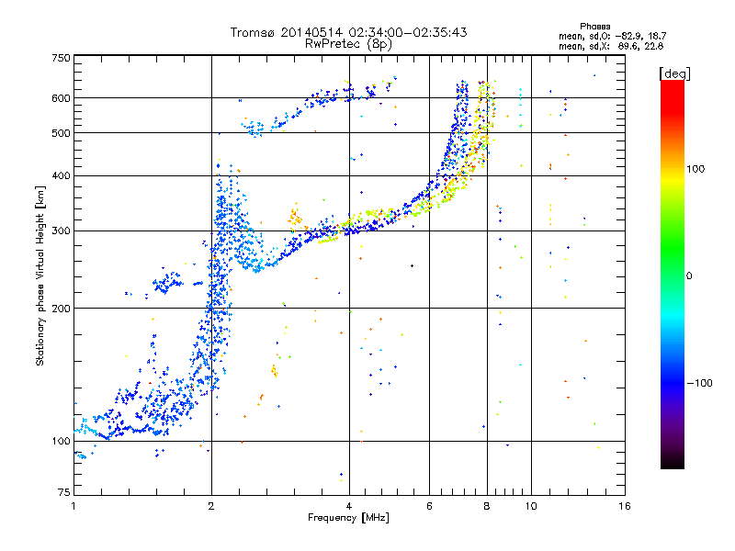Click the '600' y-axis tick label
Image resolution: width=735 pixels, height=551 pixels.
62,98
